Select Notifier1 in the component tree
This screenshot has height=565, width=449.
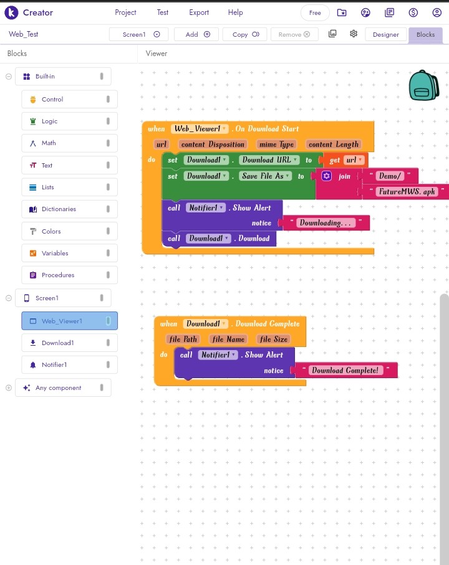pyautogui.click(x=70, y=364)
